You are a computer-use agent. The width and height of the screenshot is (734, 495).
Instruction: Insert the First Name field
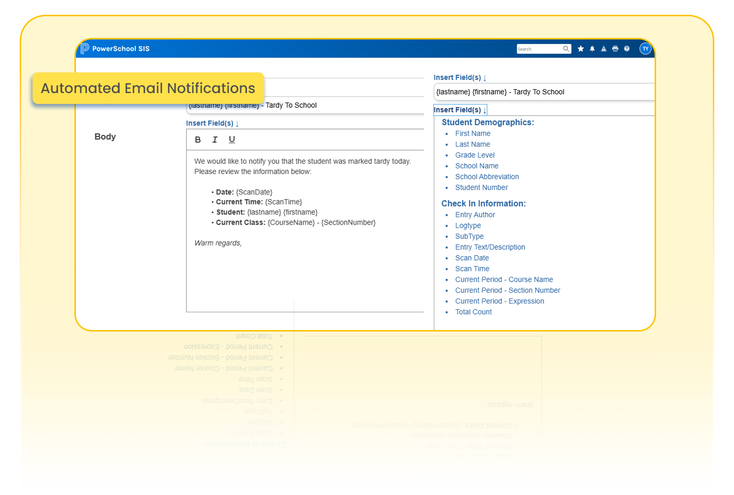[472, 133]
